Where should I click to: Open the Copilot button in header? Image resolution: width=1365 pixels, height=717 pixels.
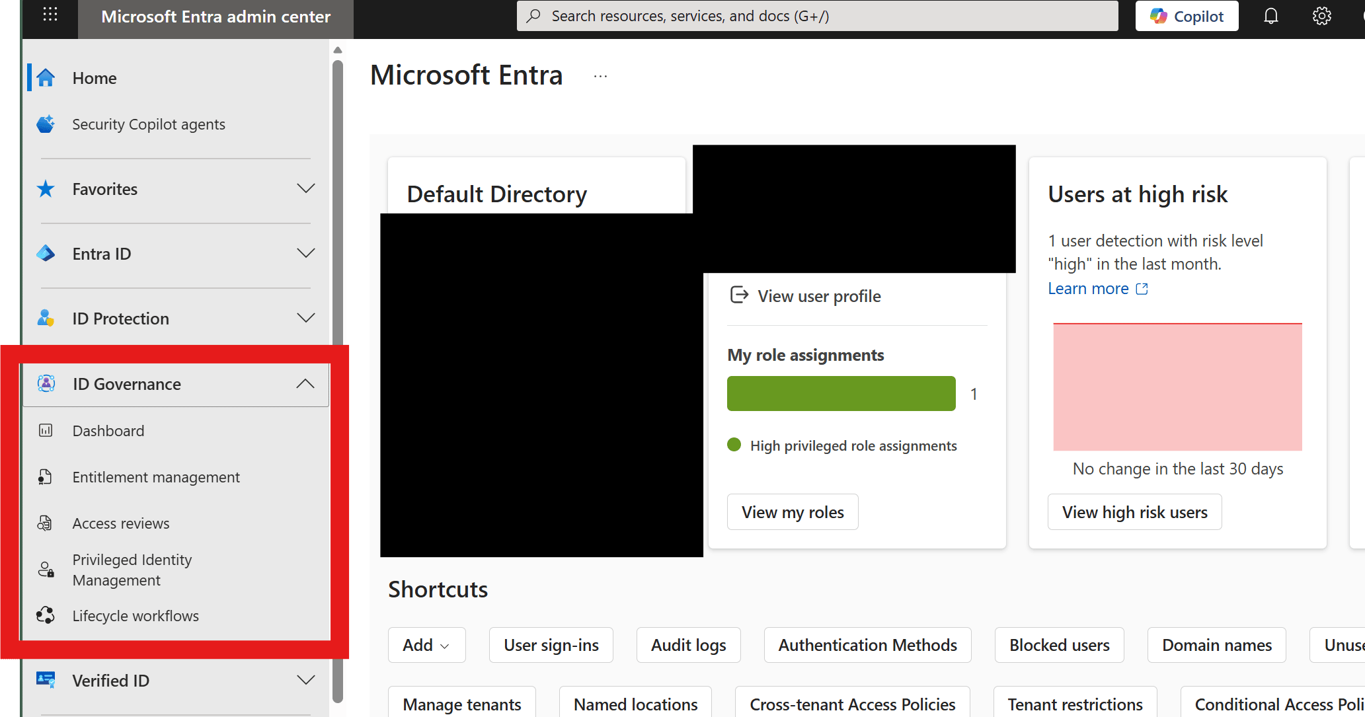click(x=1187, y=16)
